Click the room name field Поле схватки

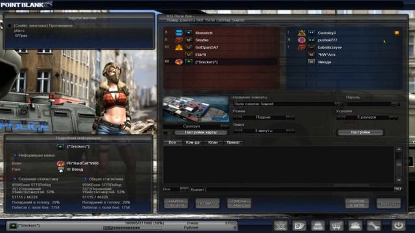284,104
